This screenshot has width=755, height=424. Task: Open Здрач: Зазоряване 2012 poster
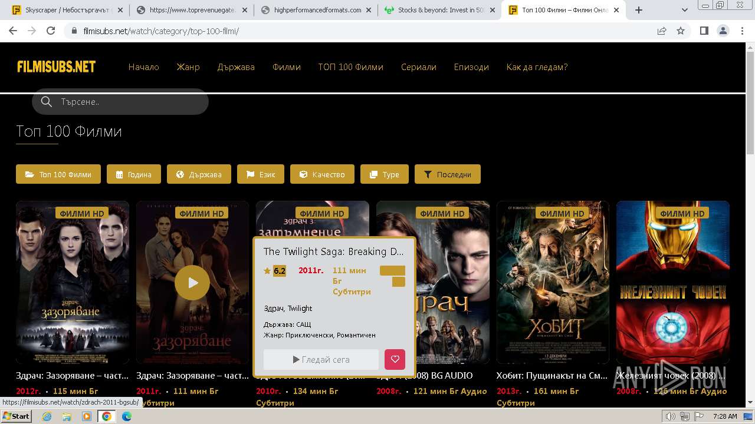point(73,283)
